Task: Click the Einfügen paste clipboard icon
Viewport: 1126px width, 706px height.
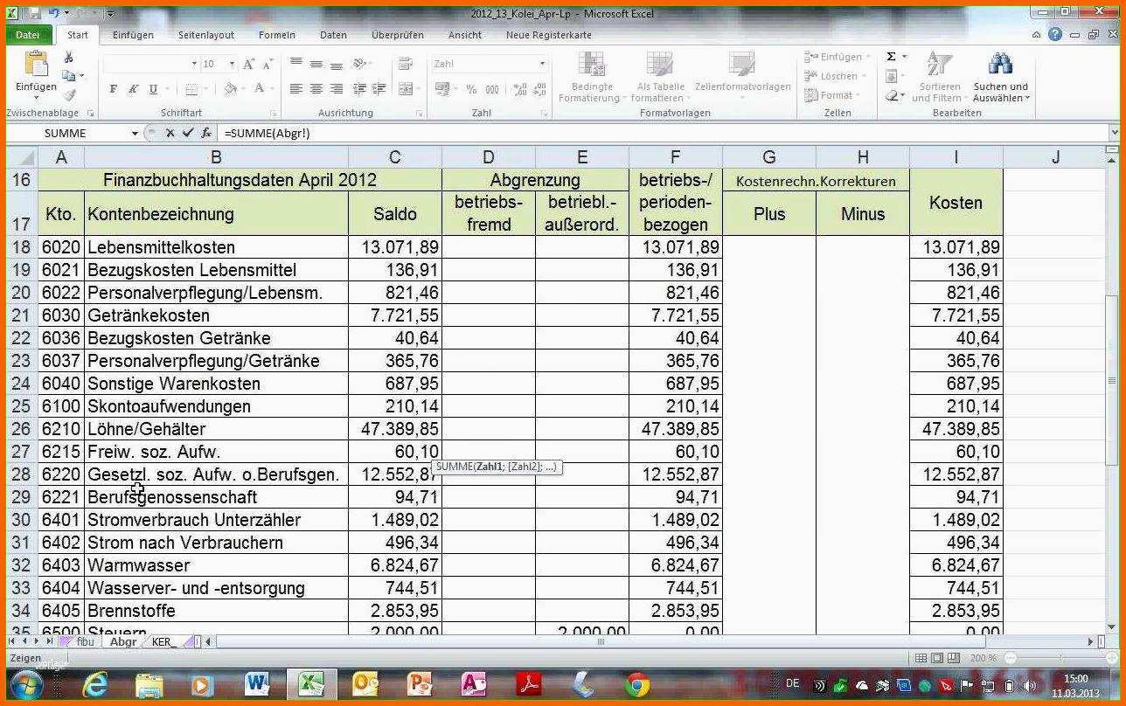Action: pyautogui.click(x=36, y=66)
